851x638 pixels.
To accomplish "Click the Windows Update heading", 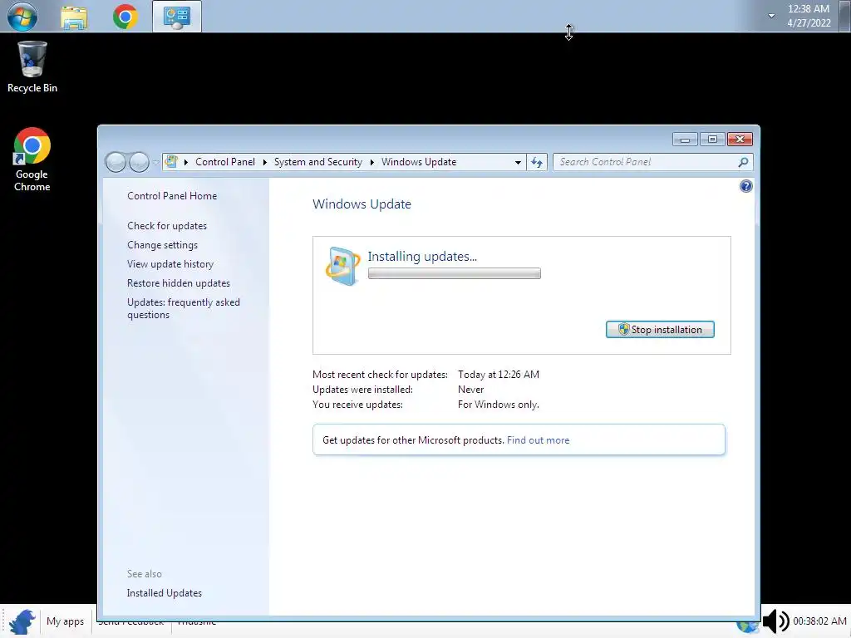I will tap(362, 204).
